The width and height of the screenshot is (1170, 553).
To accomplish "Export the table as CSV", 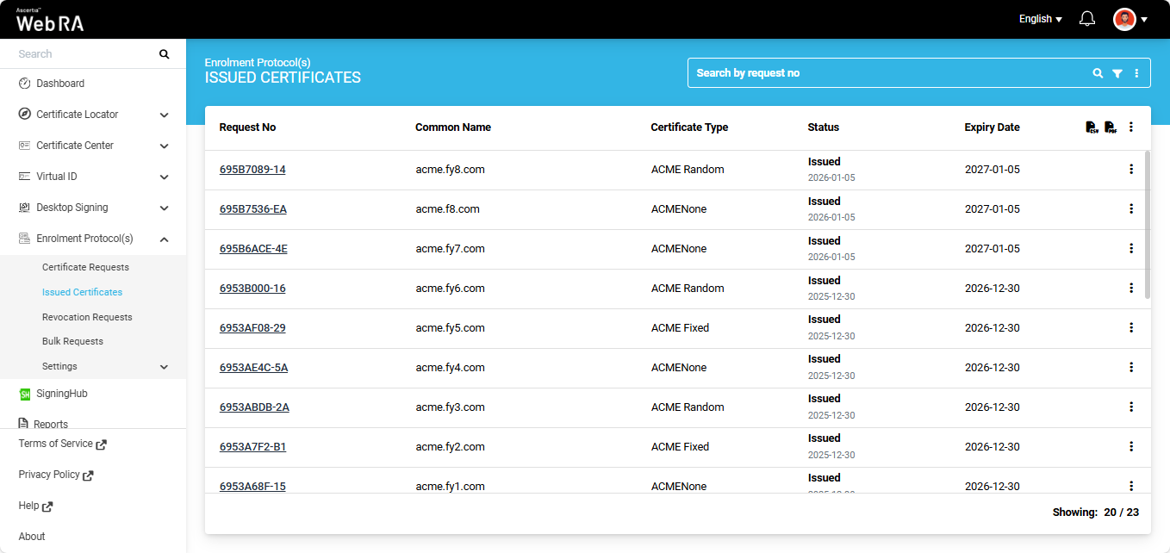I will coord(1092,127).
